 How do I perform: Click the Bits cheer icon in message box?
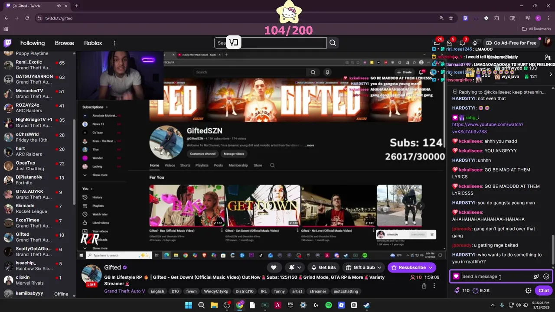[536, 276]
